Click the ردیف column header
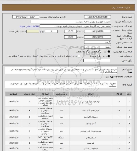137x151 pixels. tap(129, 94)
